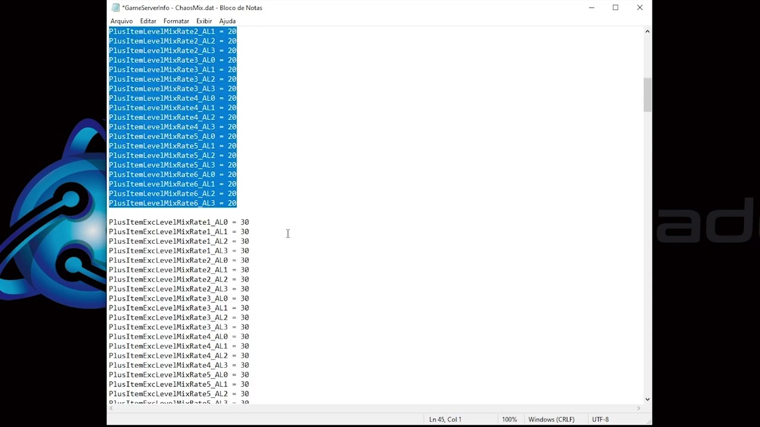Click line PlusItemExcLevelMixRate2_AL1 = 30

[179, 270]
